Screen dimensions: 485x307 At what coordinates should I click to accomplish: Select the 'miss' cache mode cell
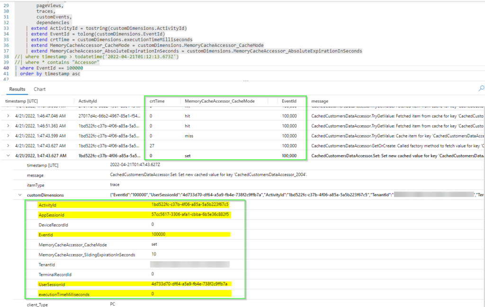pyautogui.click(x=189, y=136)
